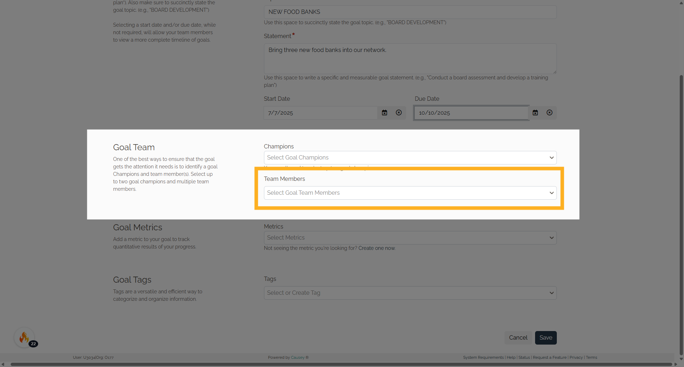Click the User: U3034|Org: O177 footer text

coord(93,357)
